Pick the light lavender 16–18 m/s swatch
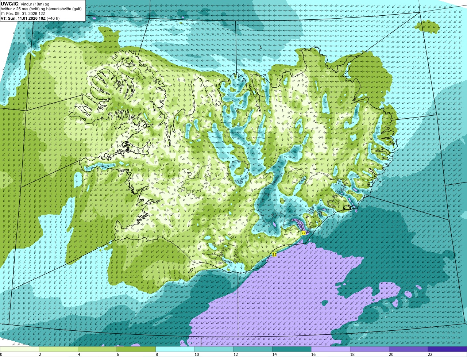The height and width of the screenshot is (357, 467). (x=331, y=349)
